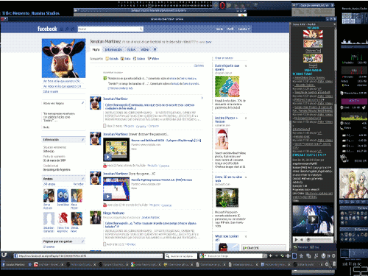Screen dimensions: 368x276
Task: Click the Estado status share icon
Action: tap(107, 59)
